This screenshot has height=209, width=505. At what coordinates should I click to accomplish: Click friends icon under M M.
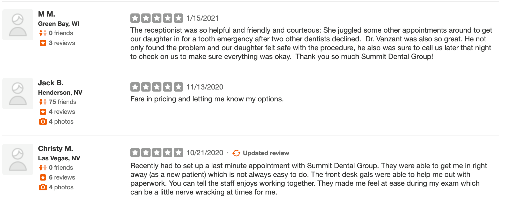tap(43, 33)
